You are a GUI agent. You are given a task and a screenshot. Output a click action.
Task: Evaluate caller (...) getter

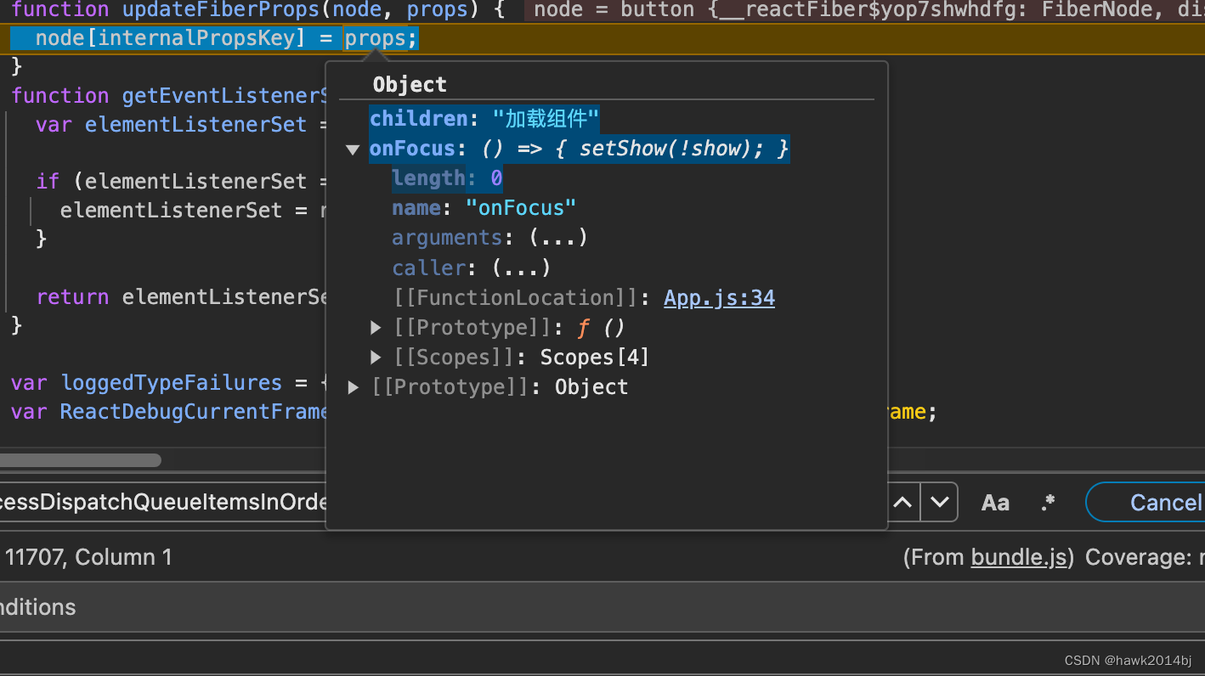point(521,268)
